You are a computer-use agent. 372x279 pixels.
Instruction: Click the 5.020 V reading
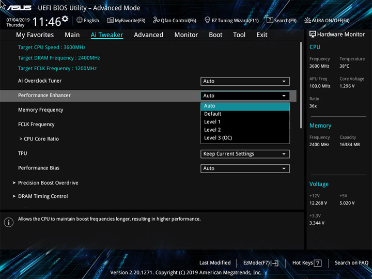(x=347, y=203)
